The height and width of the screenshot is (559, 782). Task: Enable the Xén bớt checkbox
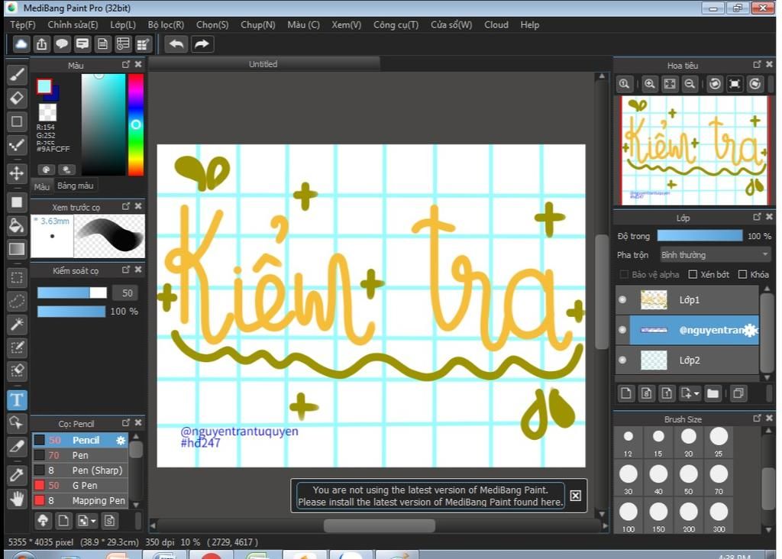click(x=693, y=274)
